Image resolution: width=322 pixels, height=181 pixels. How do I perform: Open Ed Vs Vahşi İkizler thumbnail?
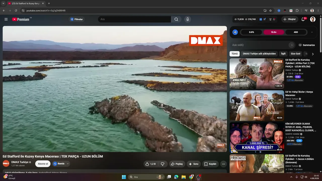click(x=257, y=106)
